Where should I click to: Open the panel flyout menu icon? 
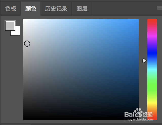(x=159, y=8)
